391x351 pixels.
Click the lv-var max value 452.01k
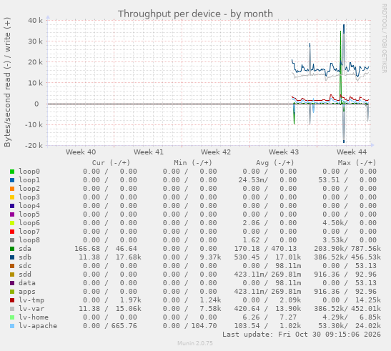366,309
